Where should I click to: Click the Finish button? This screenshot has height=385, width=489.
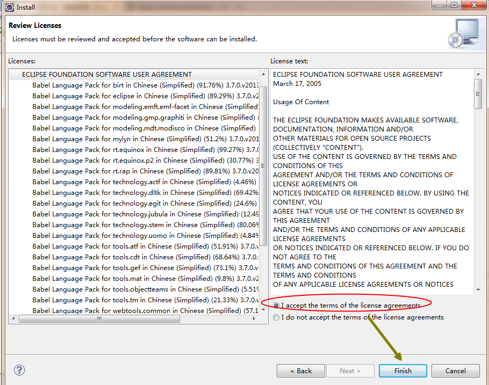(402, 371)
